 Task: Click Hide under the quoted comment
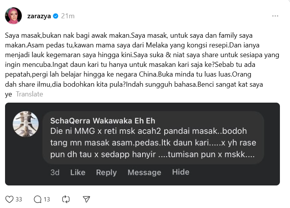(x=181, y=172)
